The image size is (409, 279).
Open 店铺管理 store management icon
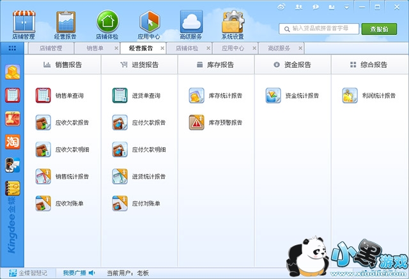pyautogui.click(x=24, y=25)
